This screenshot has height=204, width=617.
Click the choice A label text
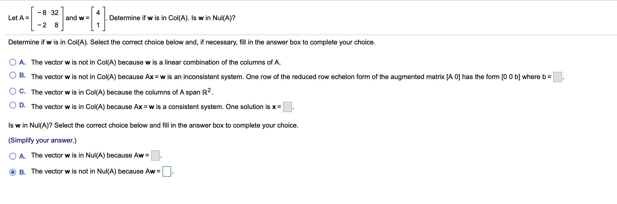tap(23, 62)
